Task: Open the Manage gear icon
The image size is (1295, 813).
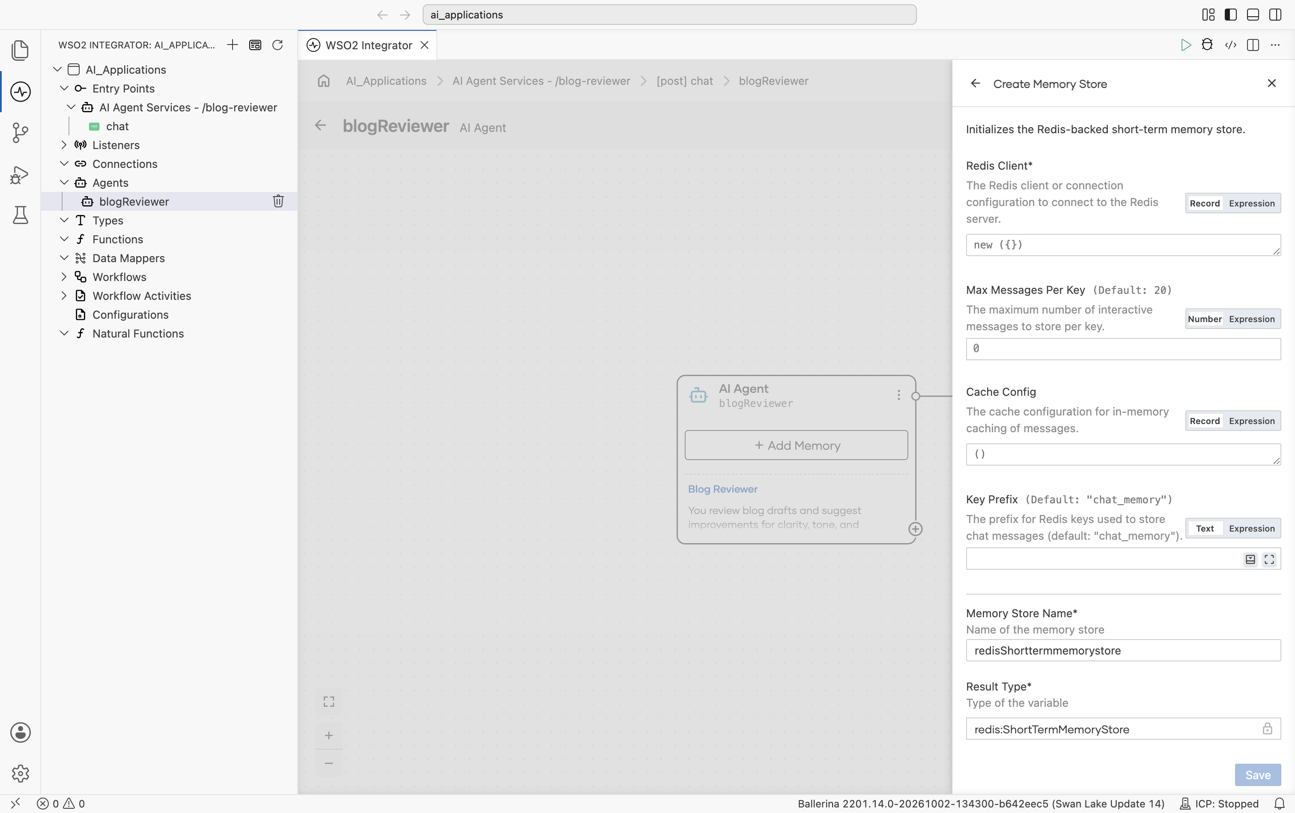Action: pyautogui.click(x=21, y=774)
